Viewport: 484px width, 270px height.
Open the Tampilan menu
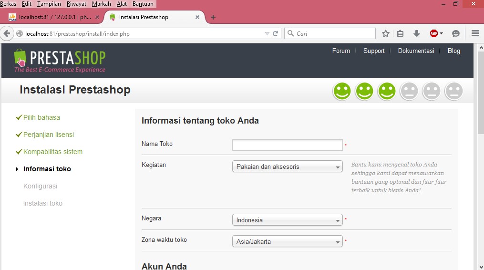[x=49, y=4]
